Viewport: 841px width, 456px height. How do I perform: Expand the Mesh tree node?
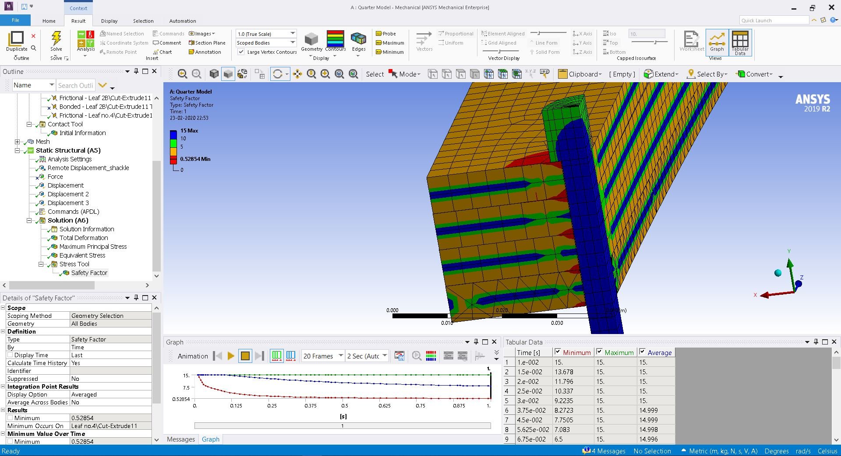click(x=17, y=142)
